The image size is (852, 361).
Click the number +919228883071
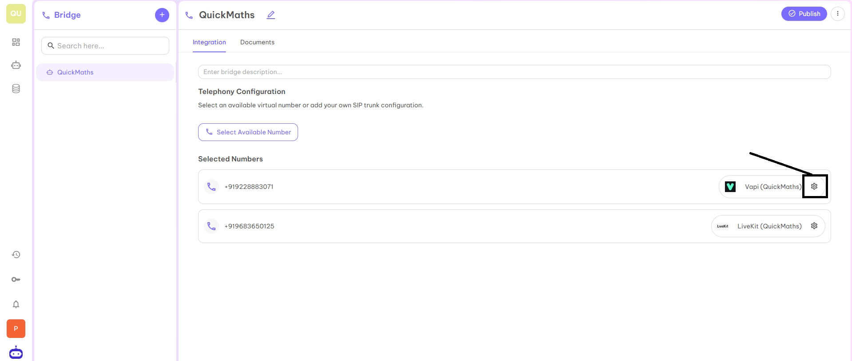point(249,187)
